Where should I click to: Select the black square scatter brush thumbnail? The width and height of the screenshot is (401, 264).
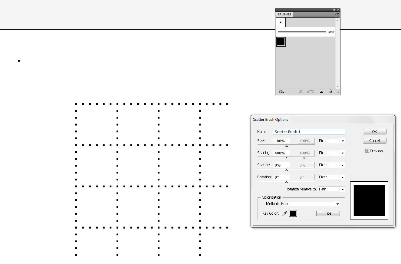click(281, 42)
